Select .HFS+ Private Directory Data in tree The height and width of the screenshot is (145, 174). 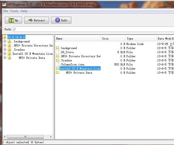[33, 45]
